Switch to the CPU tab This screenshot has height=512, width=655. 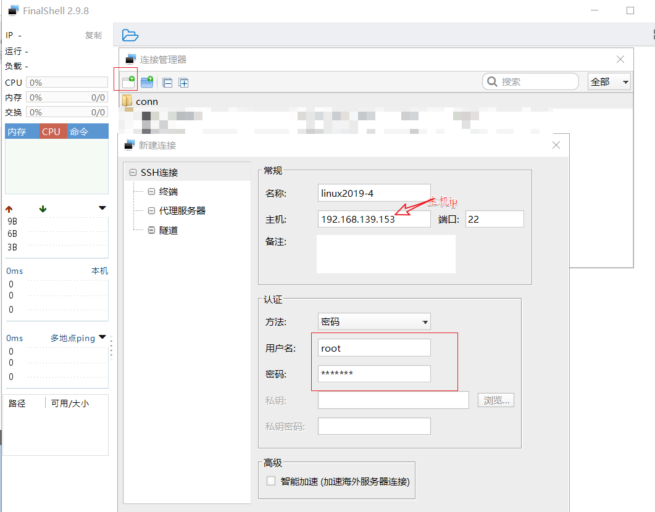[53, 131]
